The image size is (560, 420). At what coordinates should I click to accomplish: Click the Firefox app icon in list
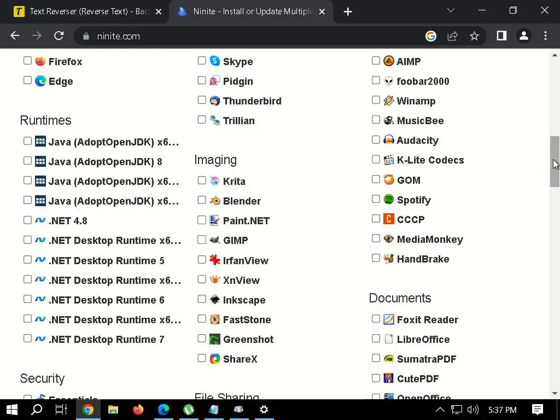click(40, 61)
